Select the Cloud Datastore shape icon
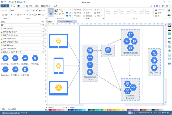This screenshot has height=115, width=172. click(x=15, y=58)
